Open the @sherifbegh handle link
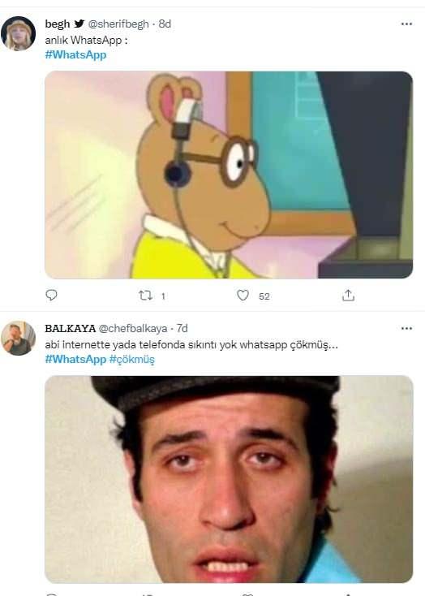 coord(118,24)
